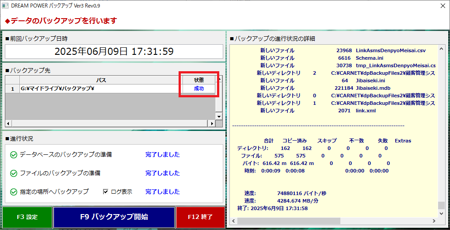
Task: Select the G:¥マイドライブ¥バックアップ¥ path cell
Action: pos(101,89)
